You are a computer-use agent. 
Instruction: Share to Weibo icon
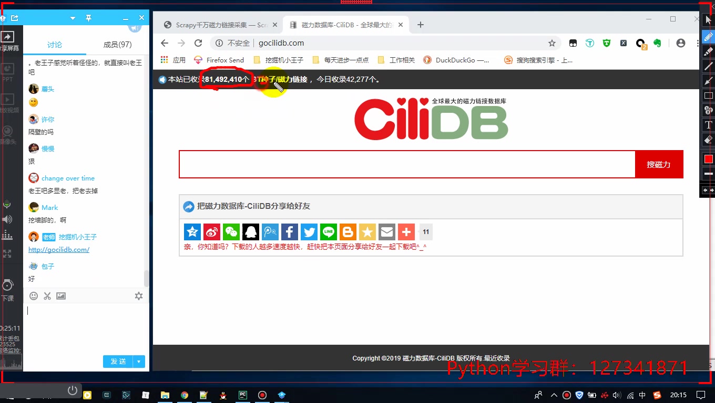click(x=212, y=232)
